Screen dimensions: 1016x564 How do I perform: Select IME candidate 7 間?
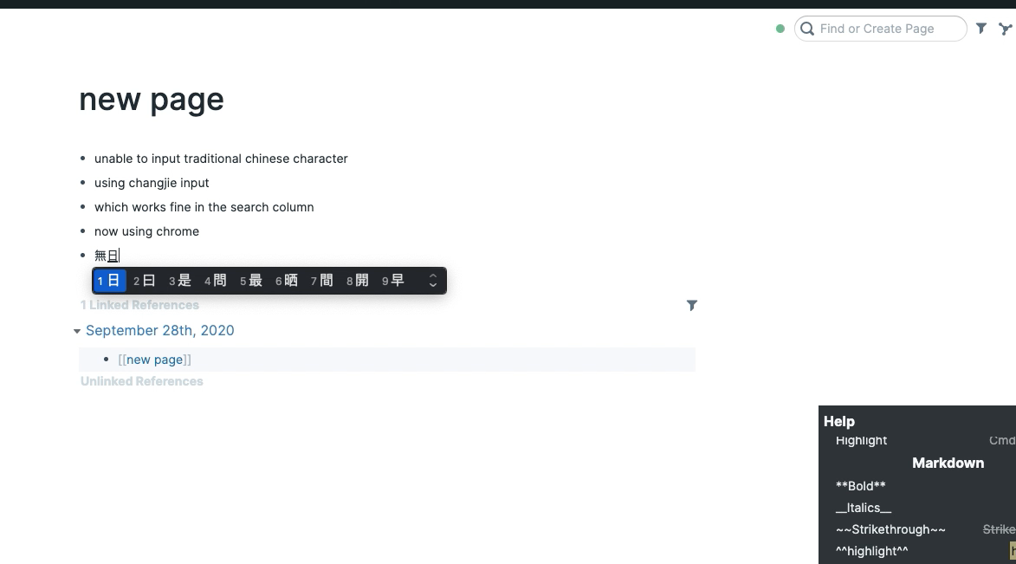(x=322, y=281)
